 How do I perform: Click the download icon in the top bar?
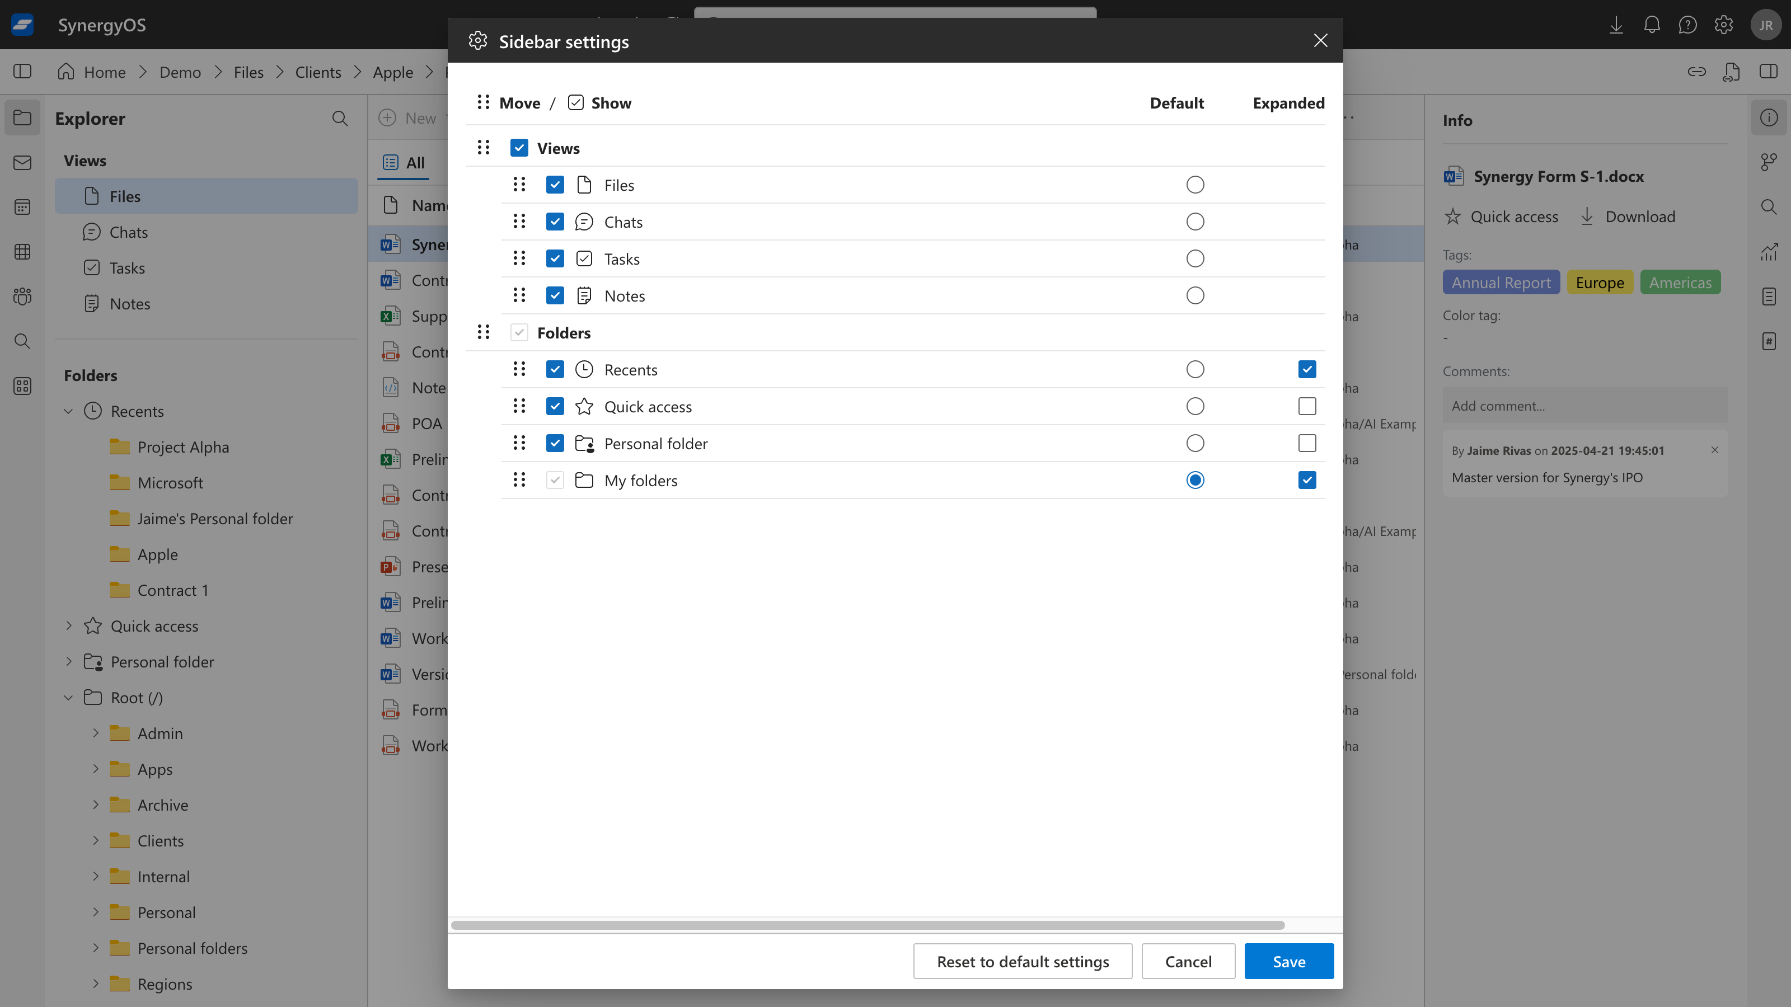pos(1616,25)
